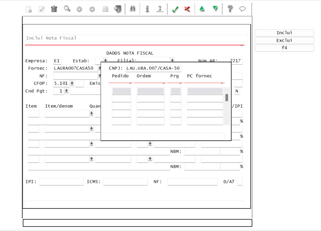
Task: Click the first PC fornec cell
Action: [205, 91]
